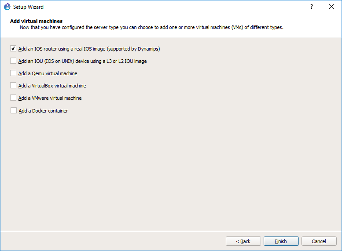Click the 'Add an IOU (IOS on UNIX)' label text
This screenshot has width=342, height=251.
tap(82, 61)
